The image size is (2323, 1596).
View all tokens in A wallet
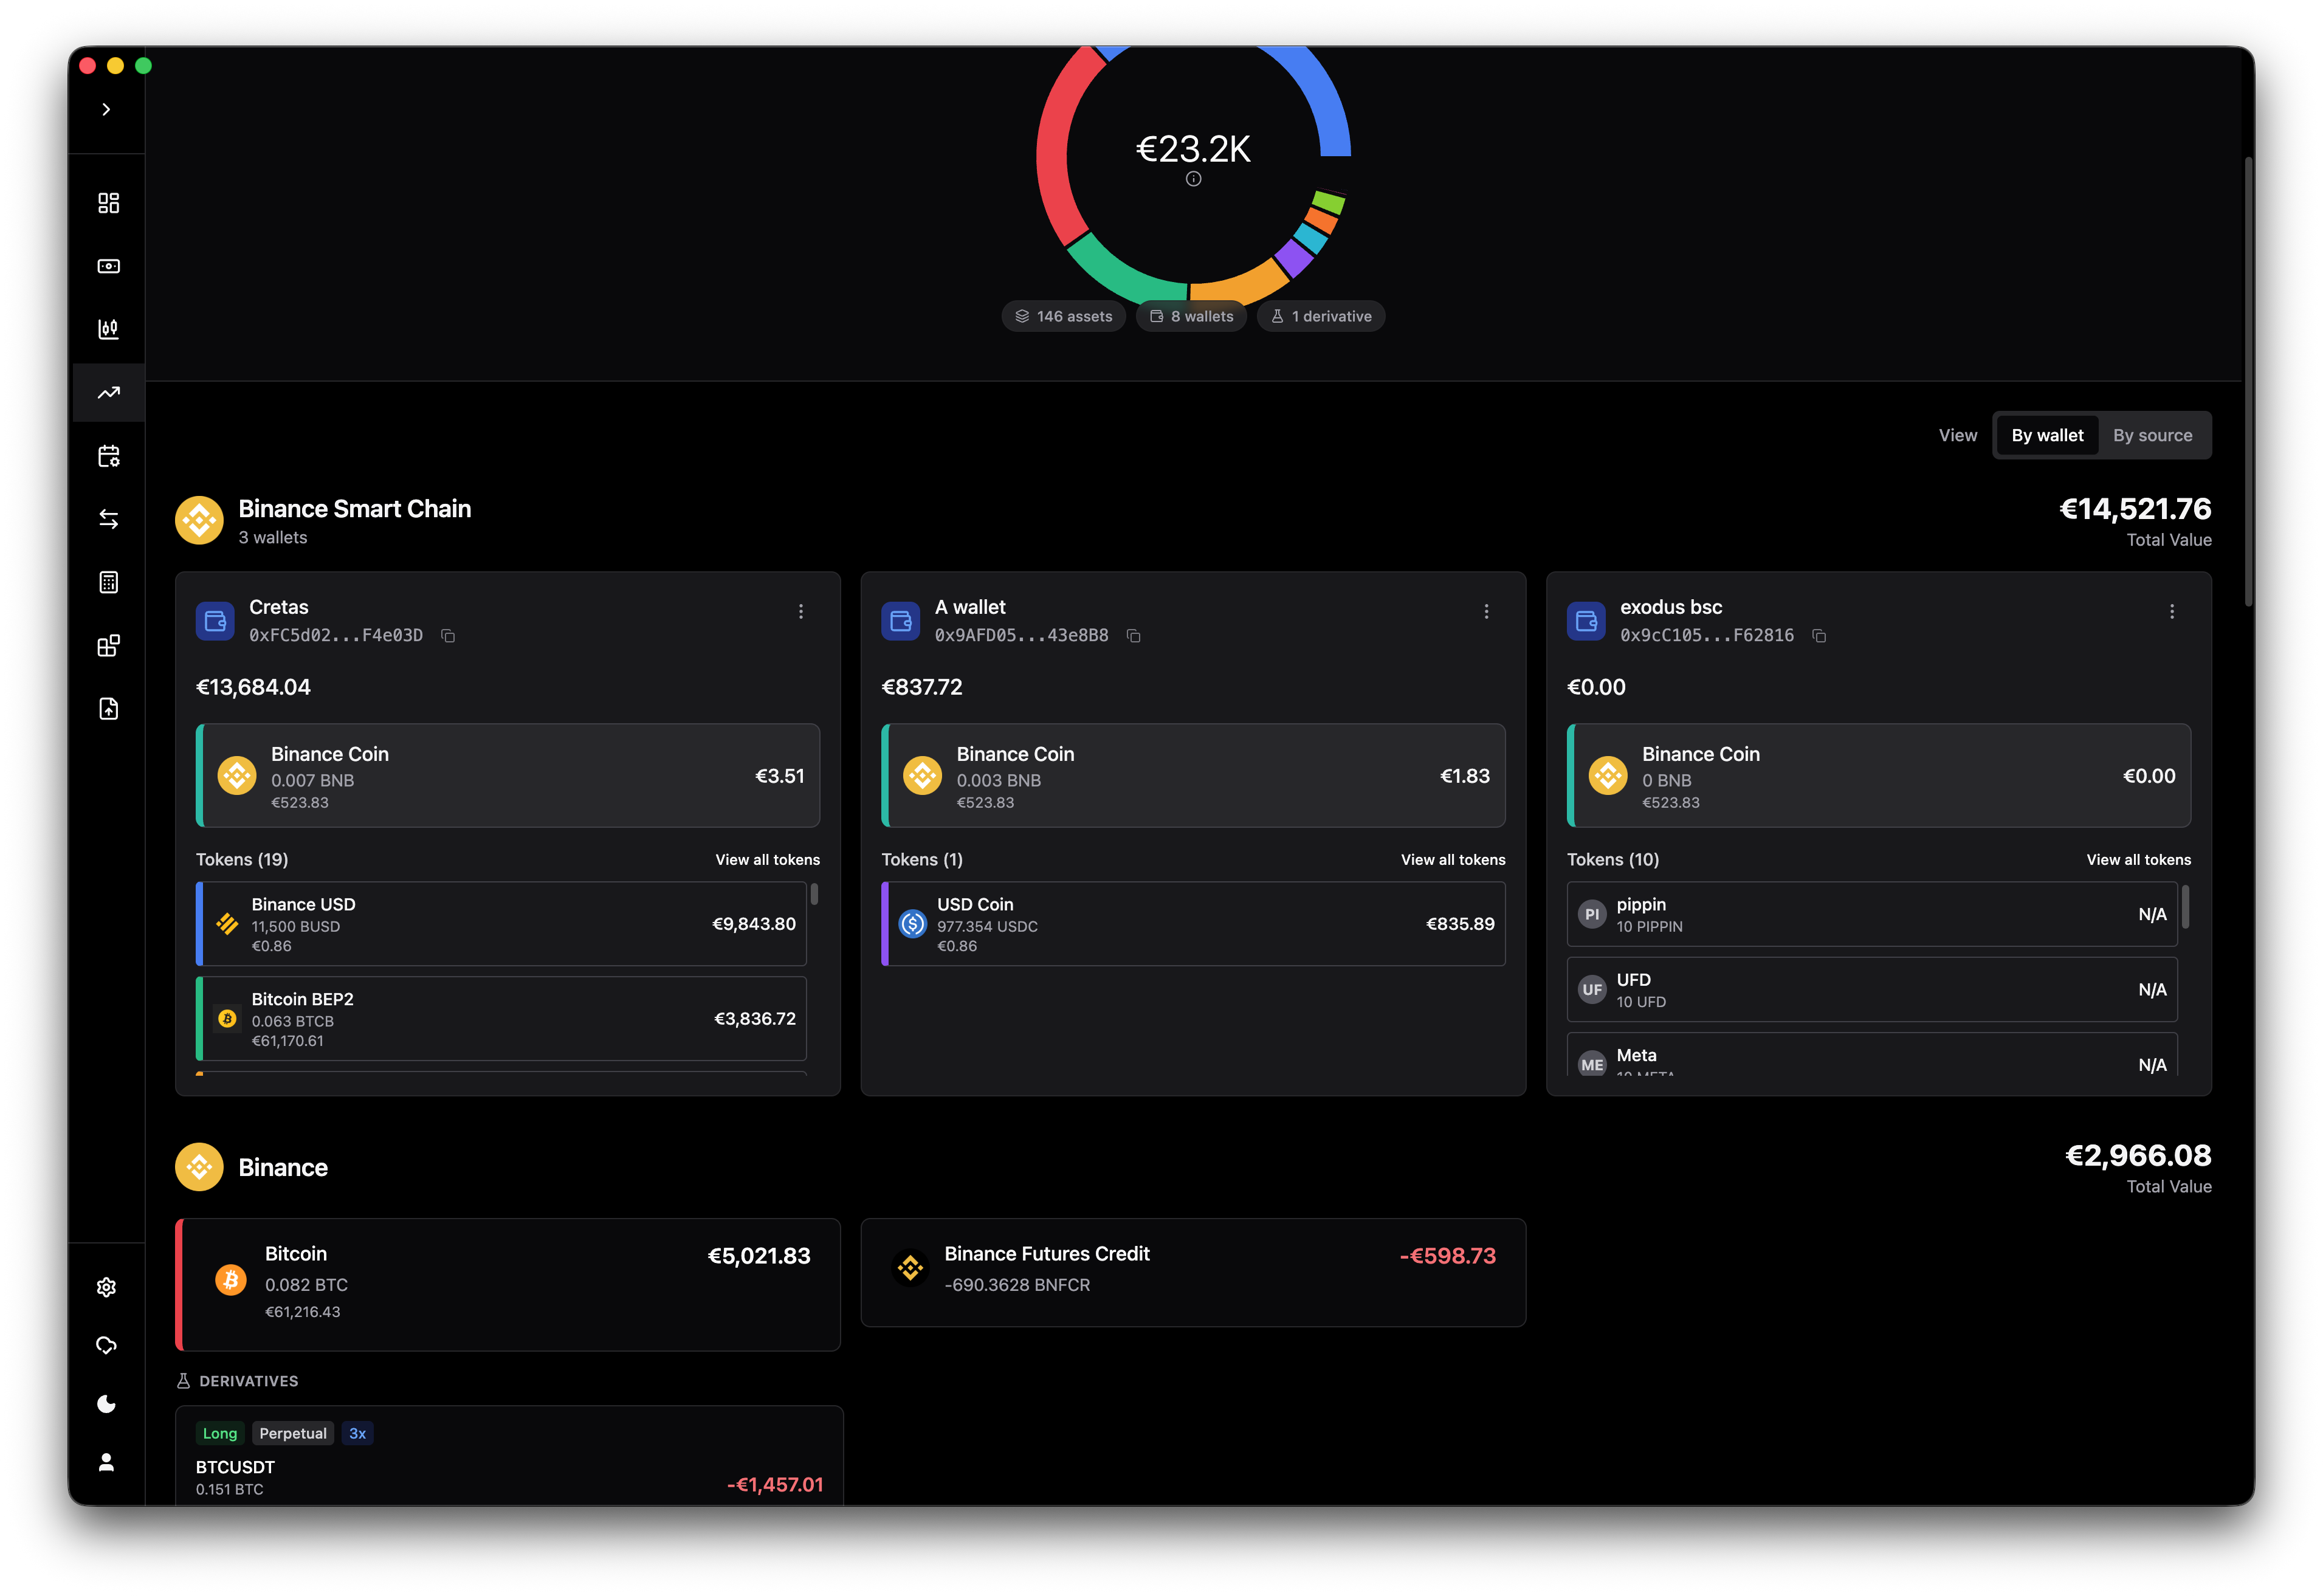[1453, 860]
